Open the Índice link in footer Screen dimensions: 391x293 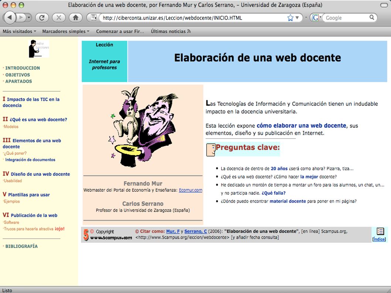point(379,239)
